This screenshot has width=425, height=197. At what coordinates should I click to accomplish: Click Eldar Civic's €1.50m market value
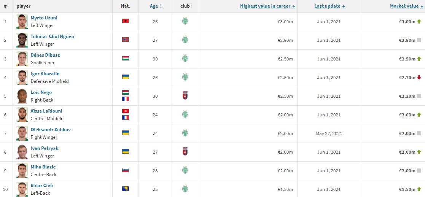407,189
